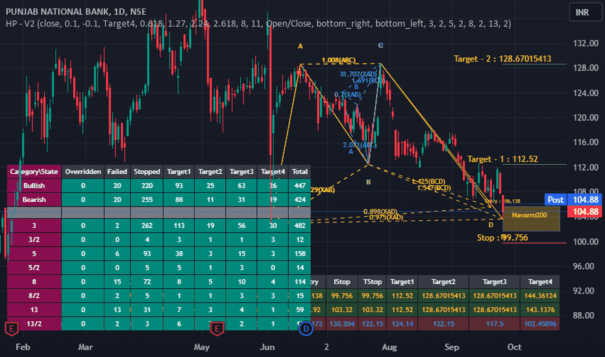
Task: Click the 0.898(XAD) ratio label
Action: (x=380, y=212)
